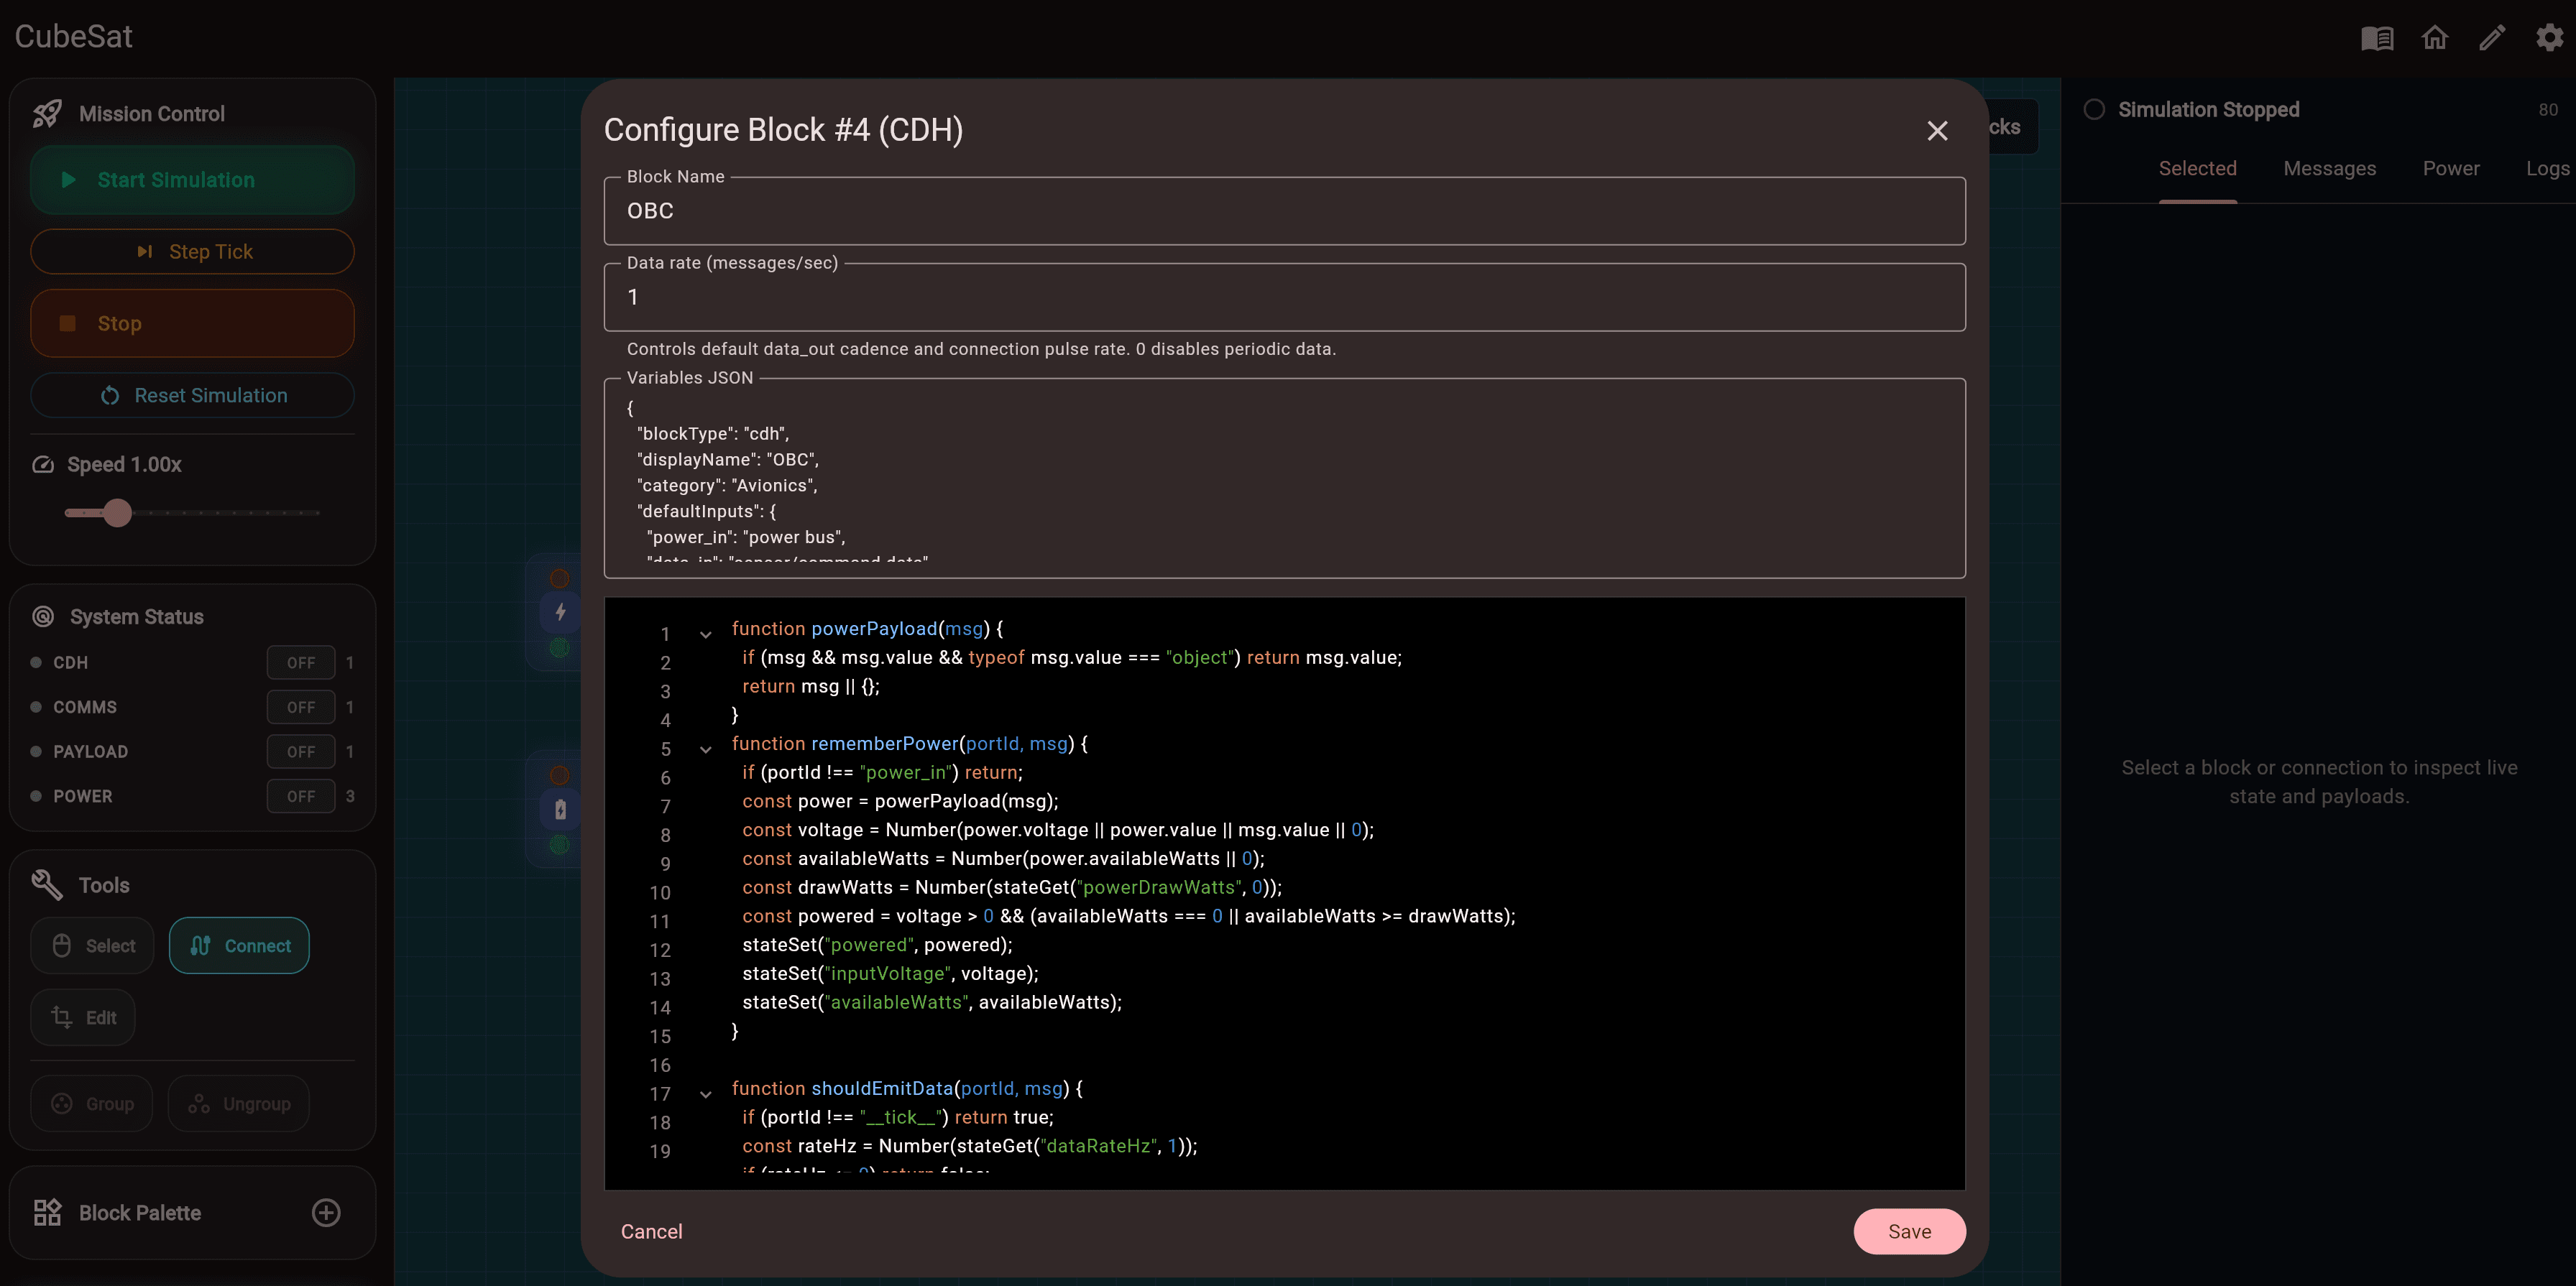
Task: Switch to the Messages tab
Action: point(2329,169)
